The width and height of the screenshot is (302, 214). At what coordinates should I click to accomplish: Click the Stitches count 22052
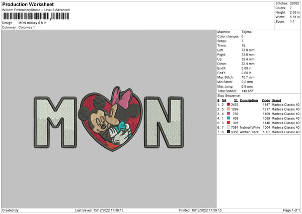(x=294, y=4)
